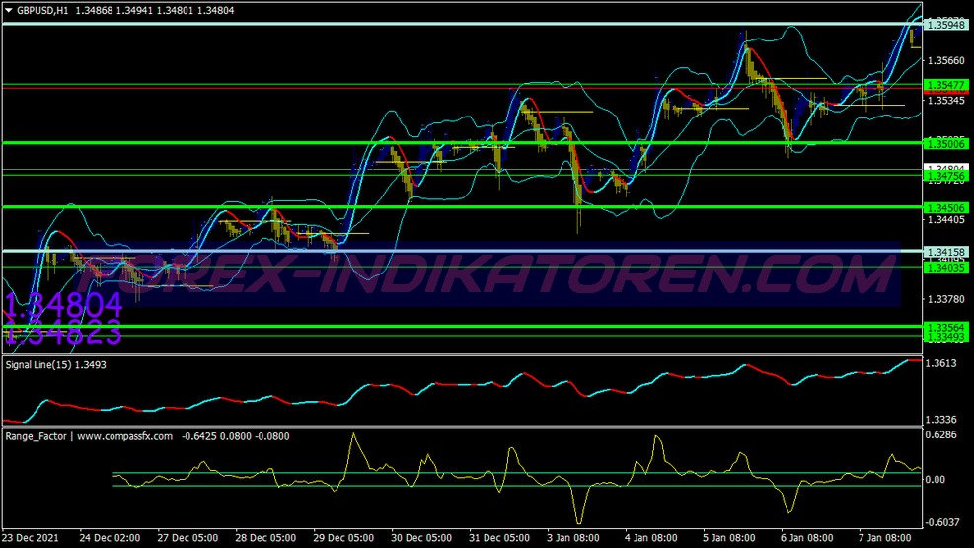Click the 6 Jan 08:00 time axis label

click(807, 537)
